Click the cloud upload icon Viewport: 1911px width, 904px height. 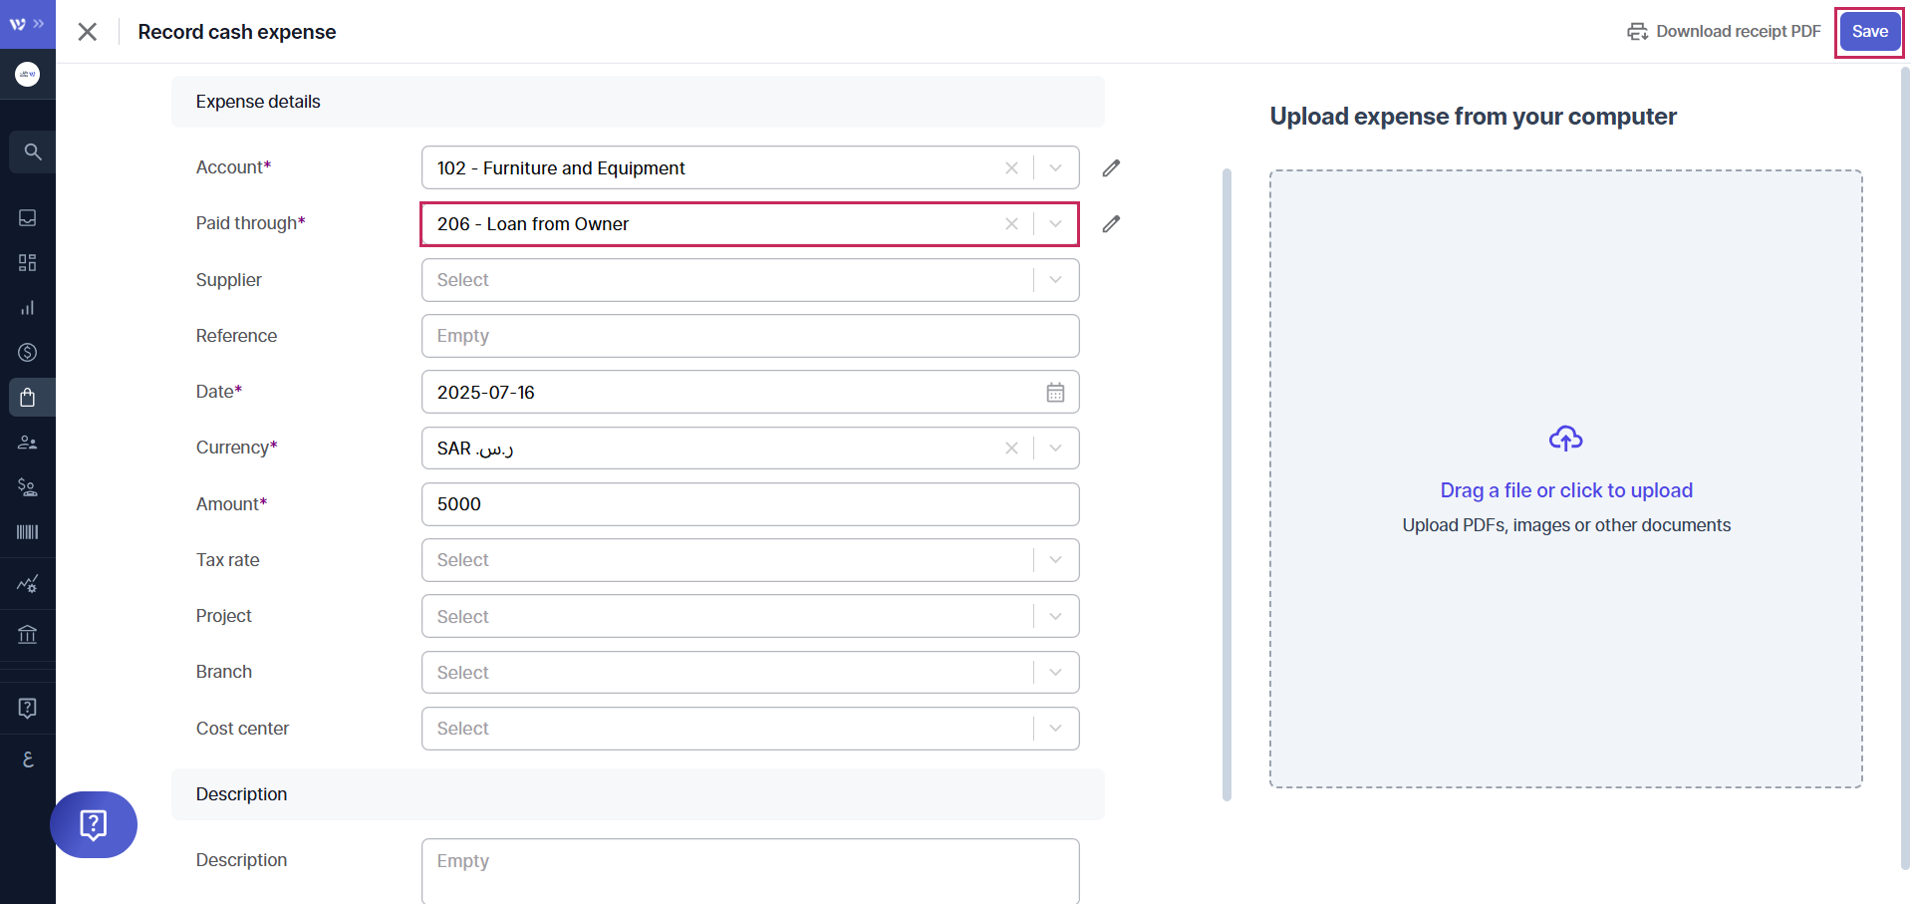click(1565, 439)
